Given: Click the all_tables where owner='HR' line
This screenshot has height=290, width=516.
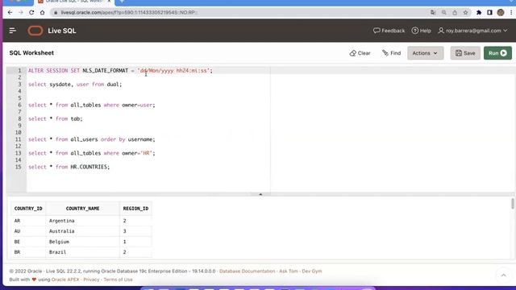Looking at the screenshot, I should [91, 153].
